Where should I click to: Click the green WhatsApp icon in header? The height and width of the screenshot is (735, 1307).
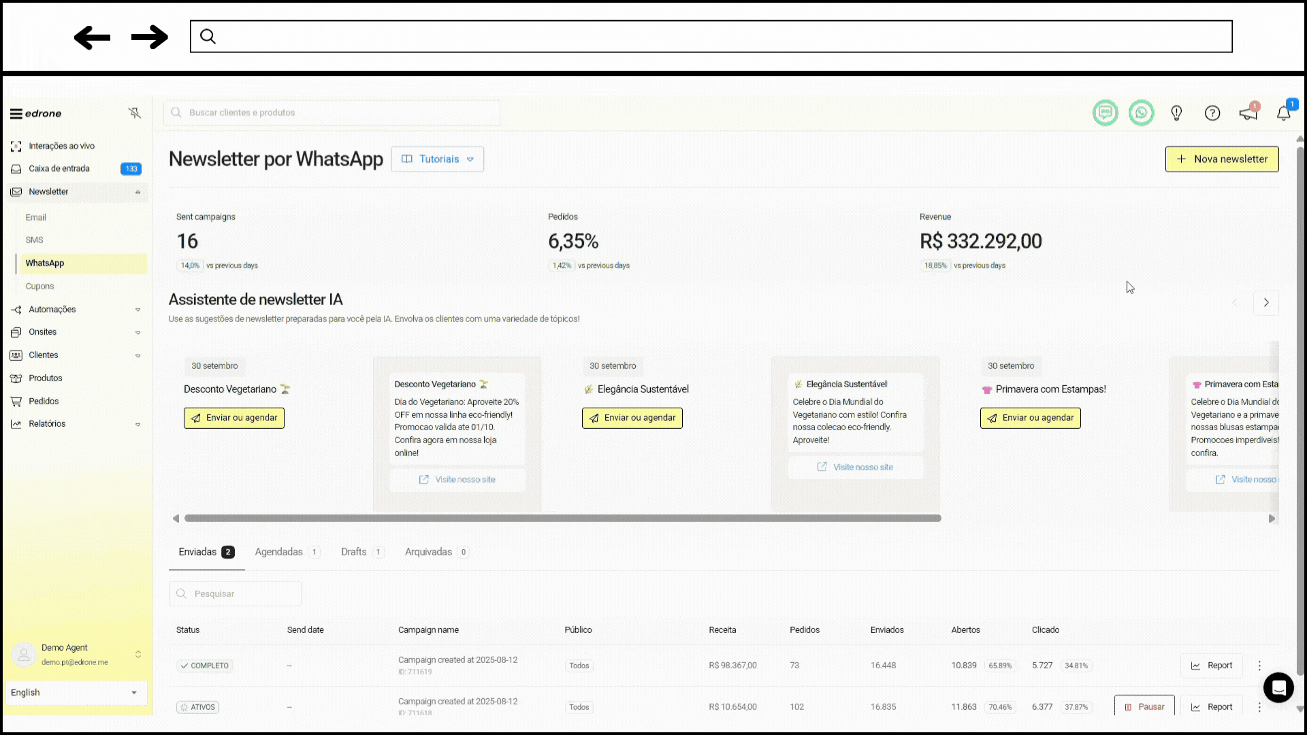click(x=1141, y=113)
